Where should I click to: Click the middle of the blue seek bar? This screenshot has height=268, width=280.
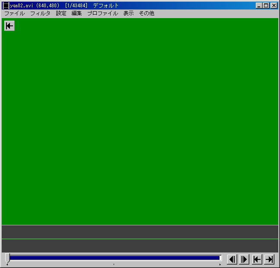[115, 258]
